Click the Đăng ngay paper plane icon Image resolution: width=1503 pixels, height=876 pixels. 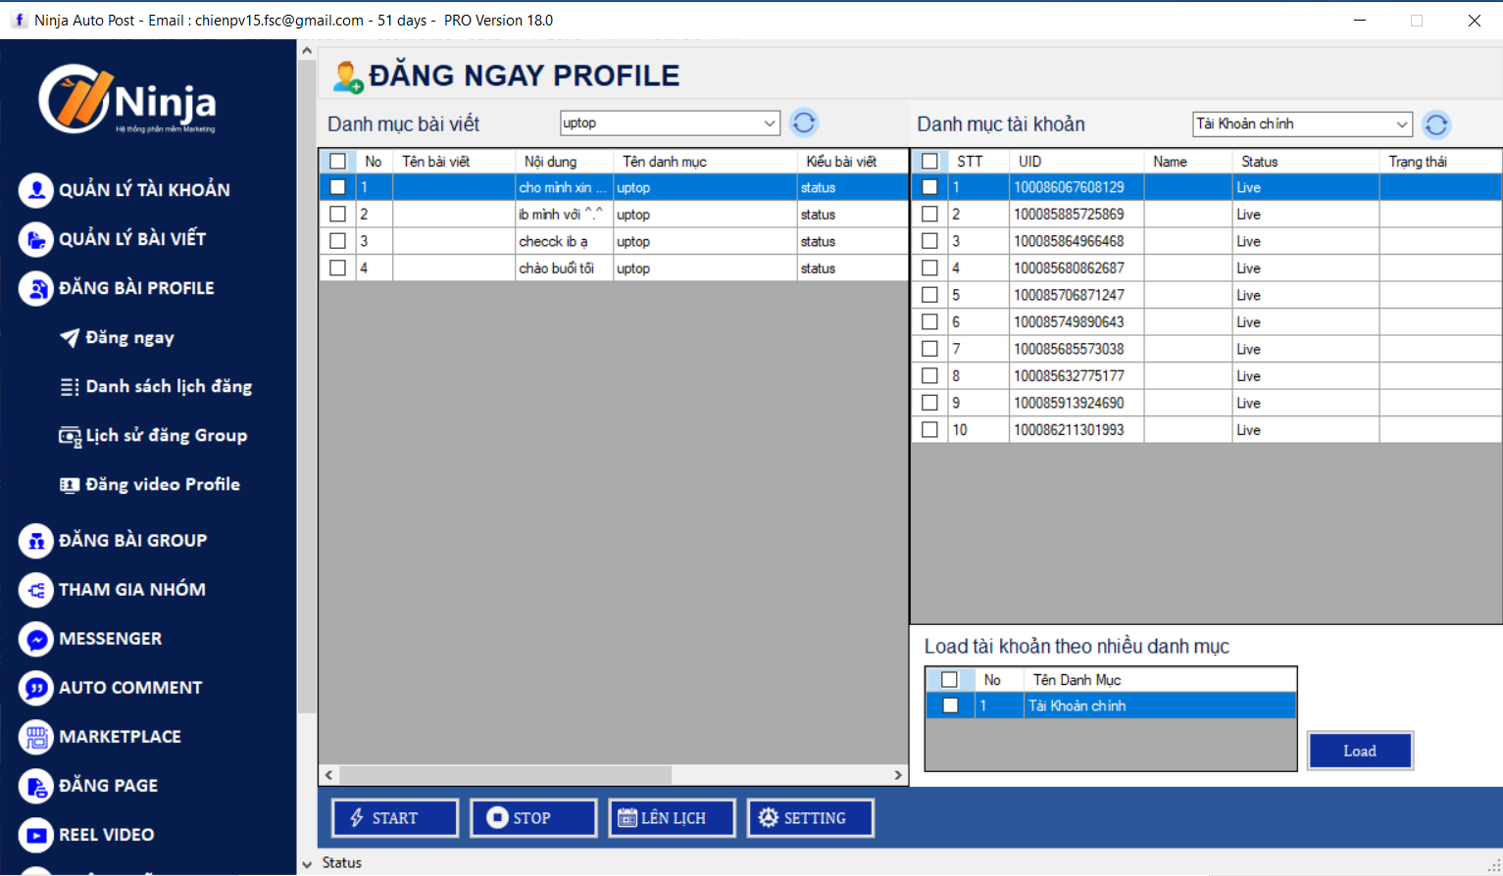(x=70, y=338)
